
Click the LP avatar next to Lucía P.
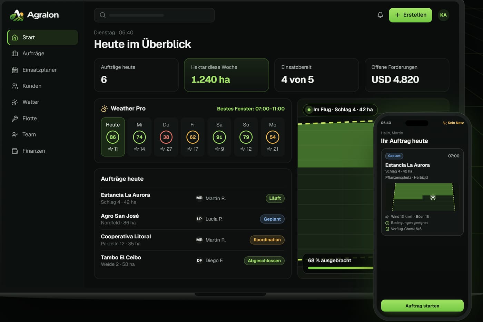point(199,219)
